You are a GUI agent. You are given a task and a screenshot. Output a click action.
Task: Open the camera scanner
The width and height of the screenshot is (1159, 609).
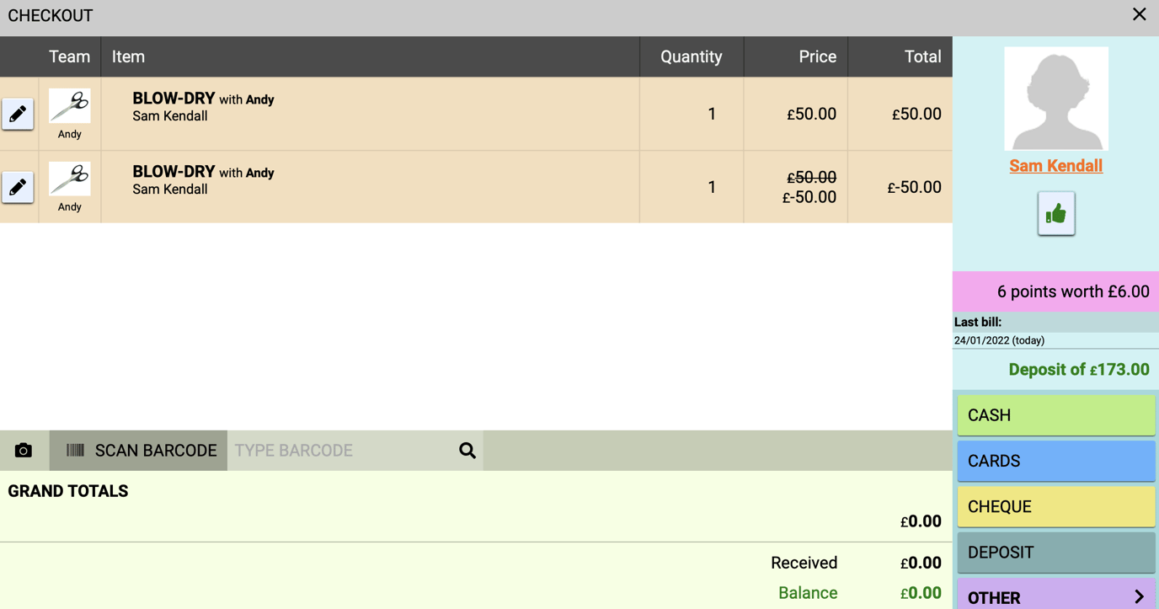click(23, 450)
